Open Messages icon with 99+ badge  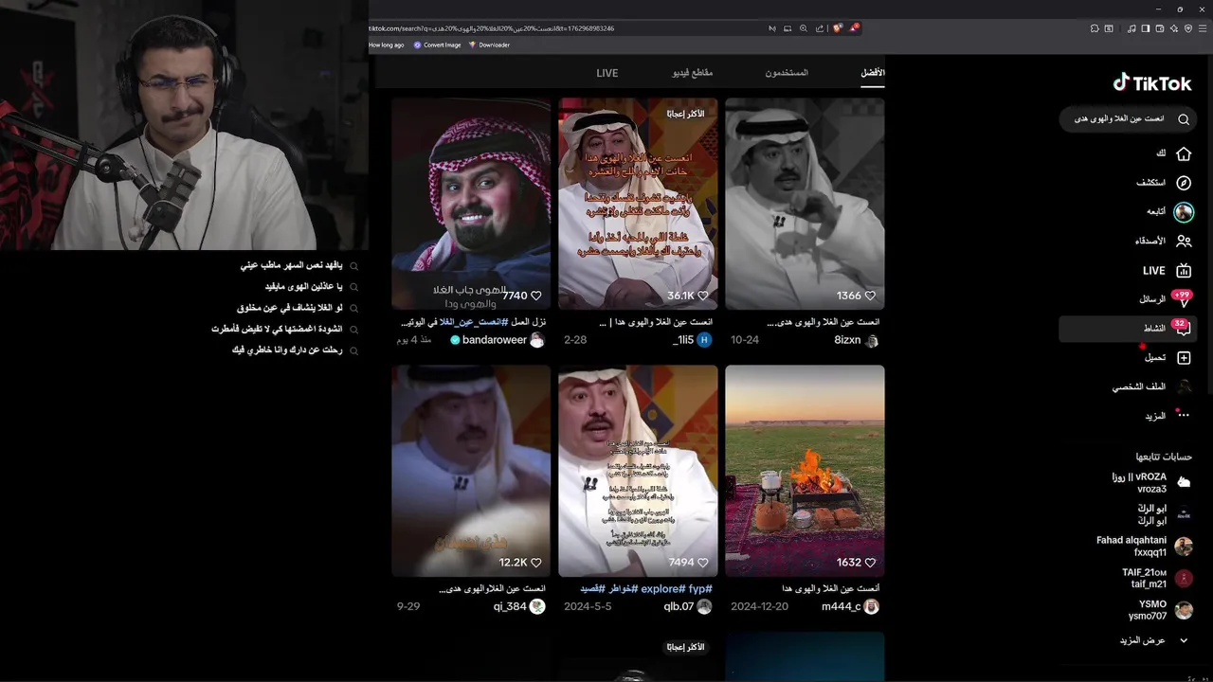click(1182, 299)
